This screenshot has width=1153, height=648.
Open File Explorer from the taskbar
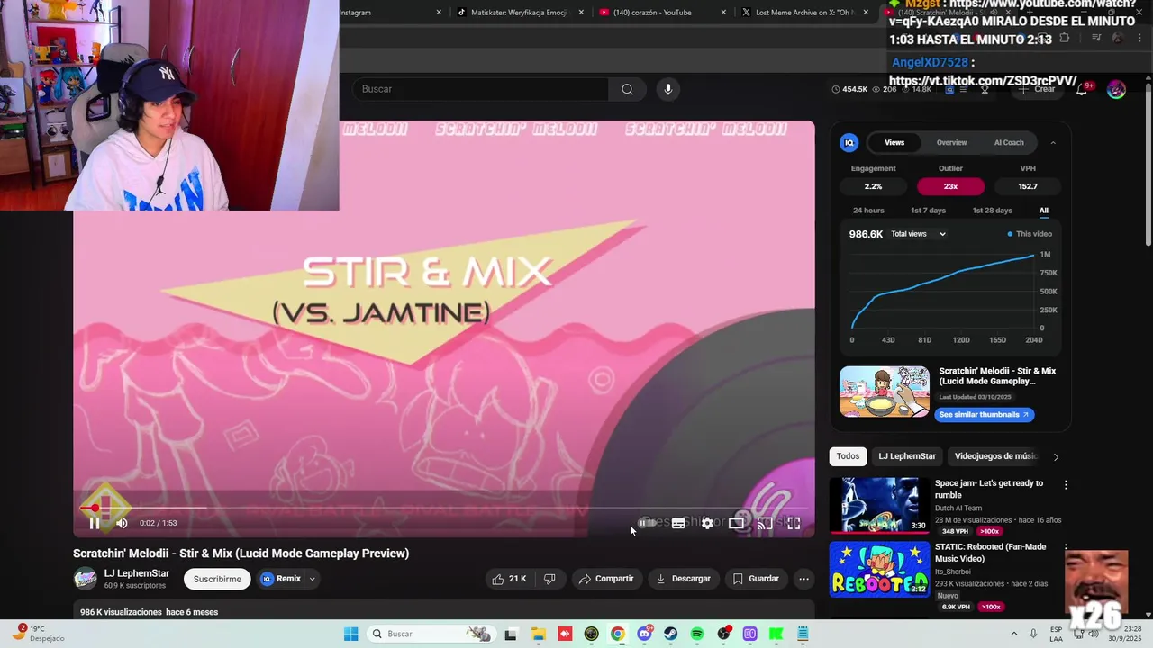(x=538, y=634)
